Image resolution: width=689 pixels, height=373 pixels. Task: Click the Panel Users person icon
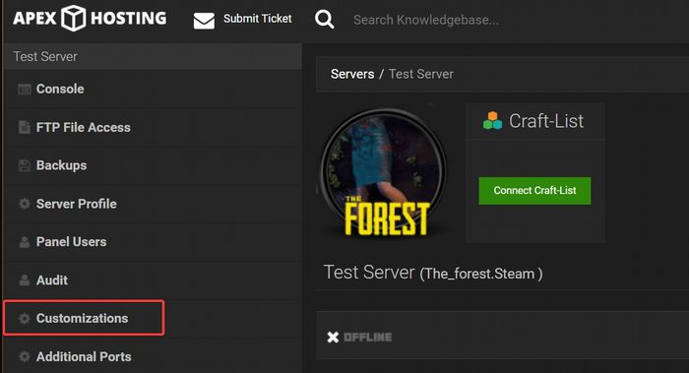click(x=25, y=242)
